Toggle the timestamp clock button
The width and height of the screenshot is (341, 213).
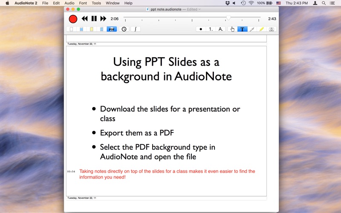[x=124, y=29]
